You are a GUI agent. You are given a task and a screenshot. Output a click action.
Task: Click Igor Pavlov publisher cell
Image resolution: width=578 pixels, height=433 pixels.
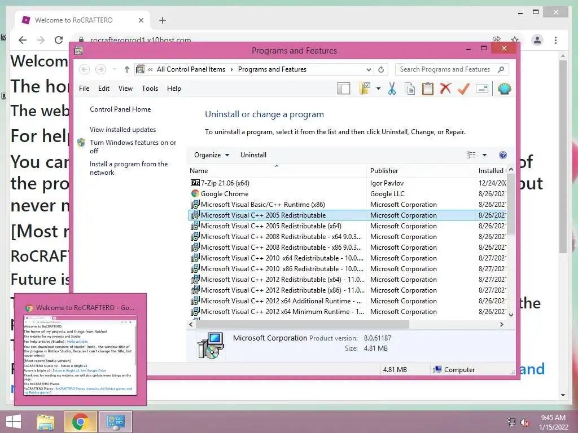[x=387, y=183]
